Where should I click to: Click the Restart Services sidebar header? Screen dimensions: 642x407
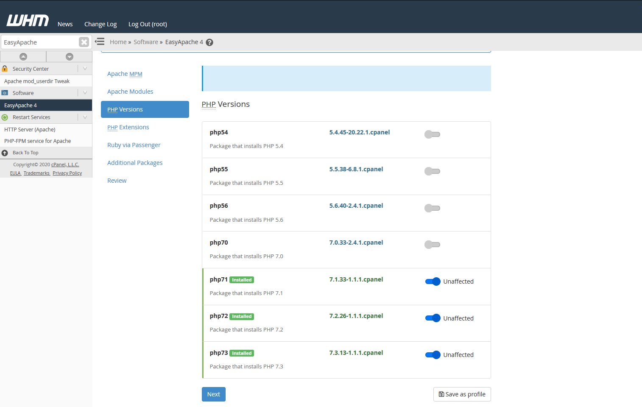46,117
